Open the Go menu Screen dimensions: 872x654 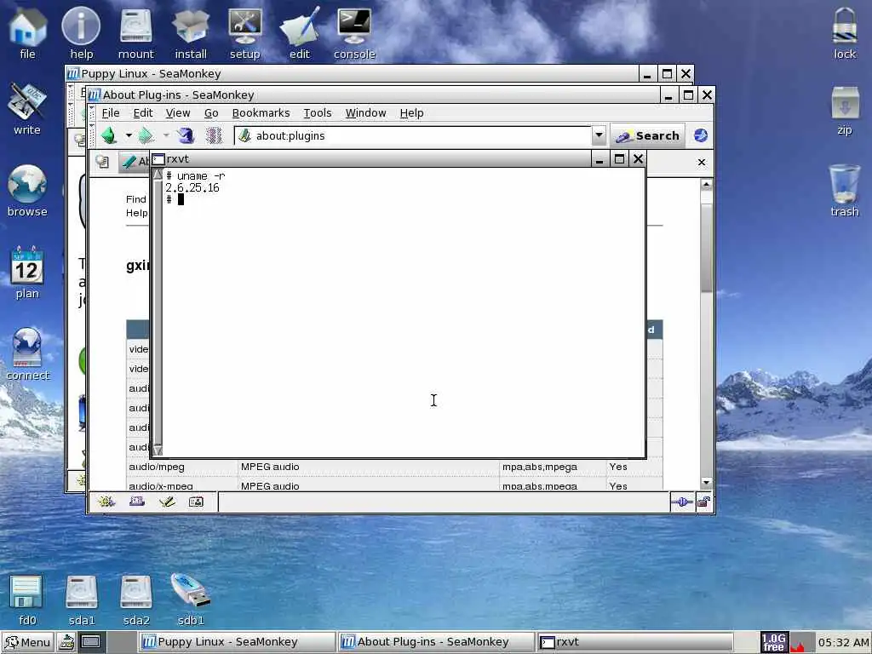(211, 113)
